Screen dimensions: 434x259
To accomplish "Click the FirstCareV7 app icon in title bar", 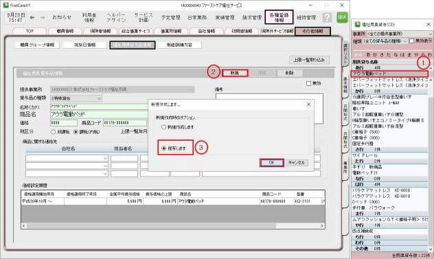I will pos(5,5).
